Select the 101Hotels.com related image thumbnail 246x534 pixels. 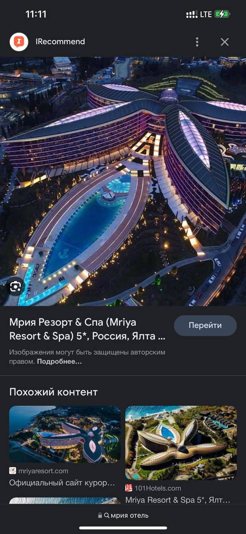tap(181, 443)
